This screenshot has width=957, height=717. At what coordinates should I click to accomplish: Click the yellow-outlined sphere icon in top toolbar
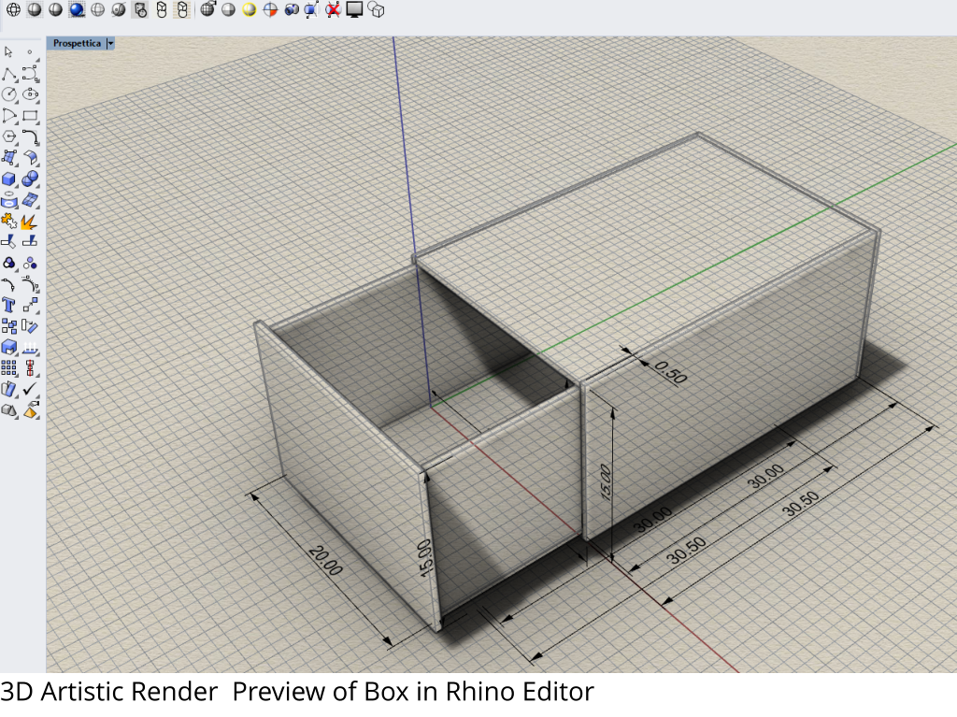249,9
